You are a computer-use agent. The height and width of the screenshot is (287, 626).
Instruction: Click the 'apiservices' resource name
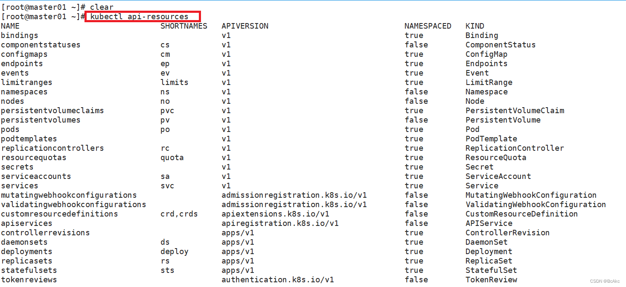pyautogui.click(x=26, y=223)
